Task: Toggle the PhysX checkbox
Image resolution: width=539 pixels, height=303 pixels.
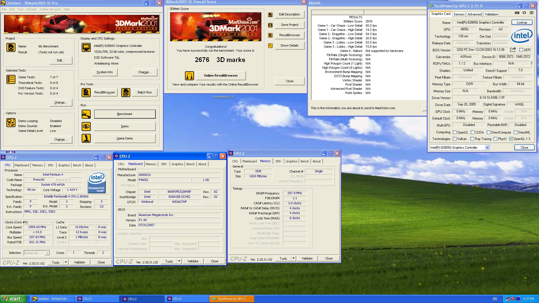Action: tap(495, 139)
